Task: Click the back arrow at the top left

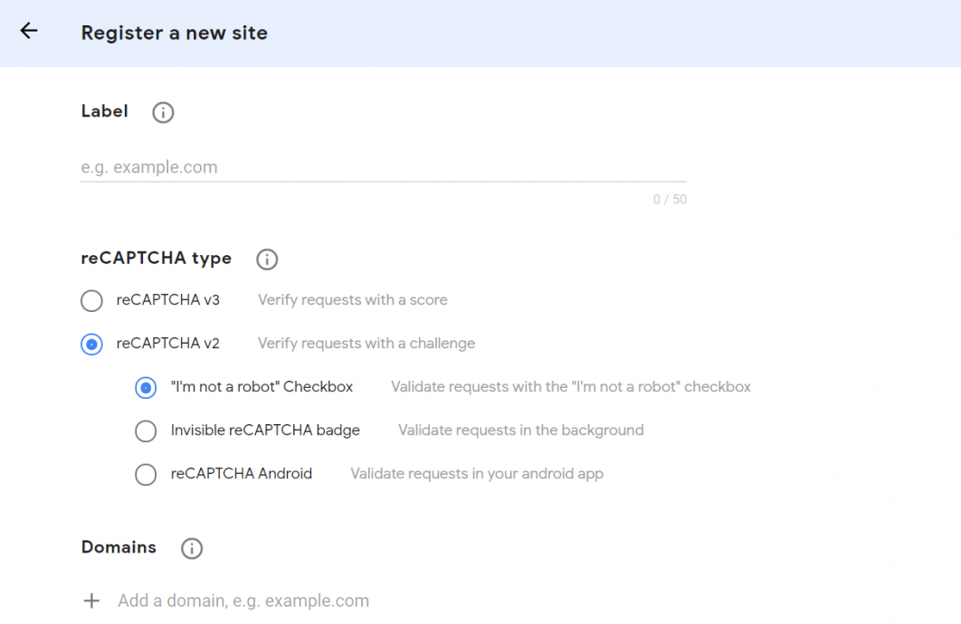Action: click(28, 31)
